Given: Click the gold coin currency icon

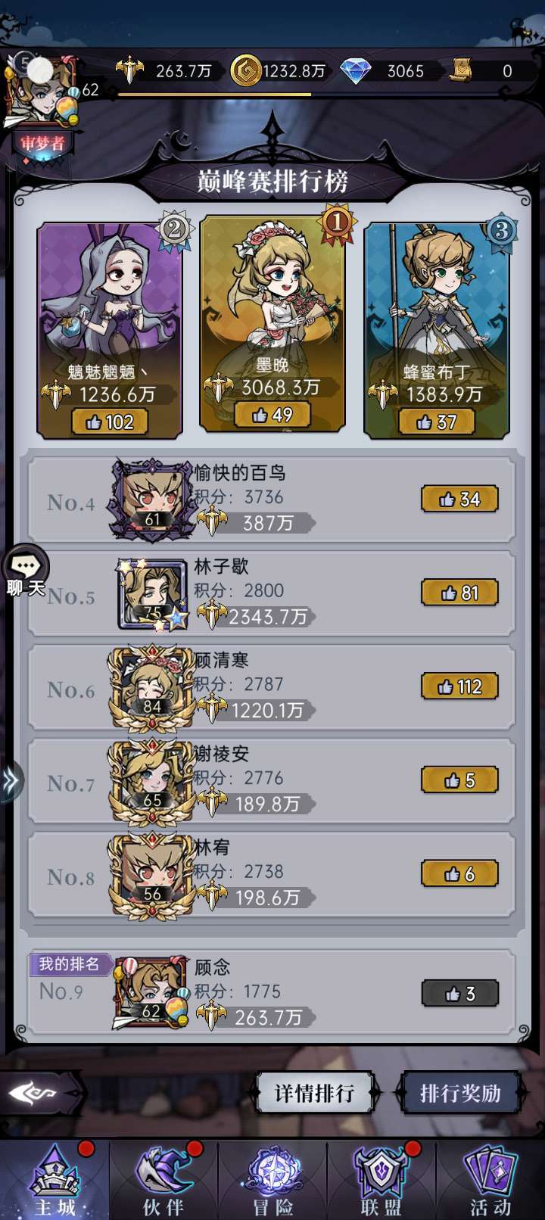Looking at the screenshot, I should point(245,70).
